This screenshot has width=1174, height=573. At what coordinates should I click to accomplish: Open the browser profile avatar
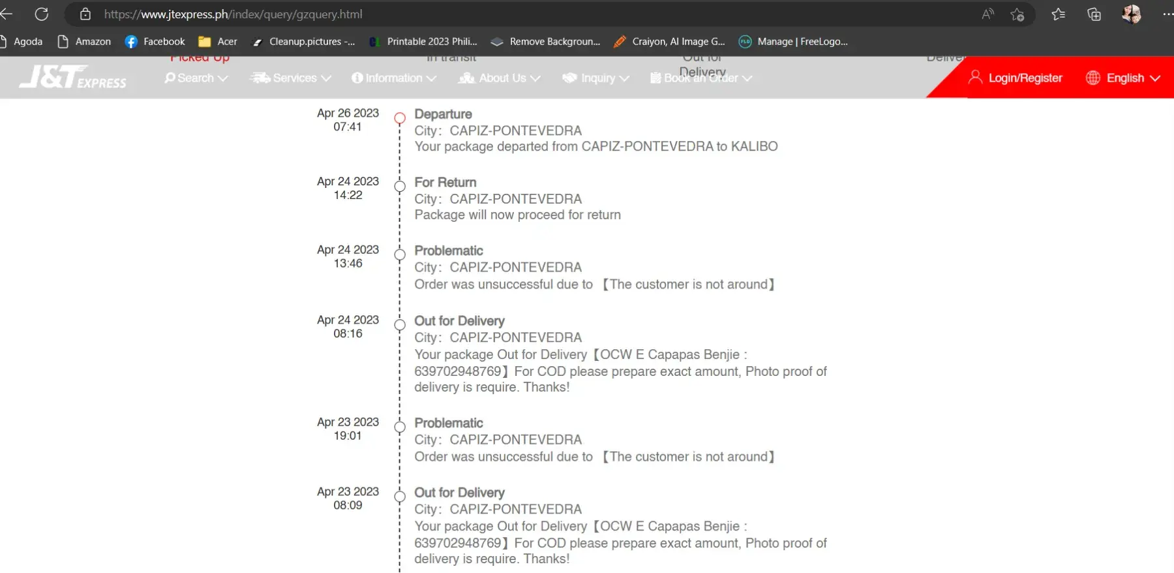1132,14
